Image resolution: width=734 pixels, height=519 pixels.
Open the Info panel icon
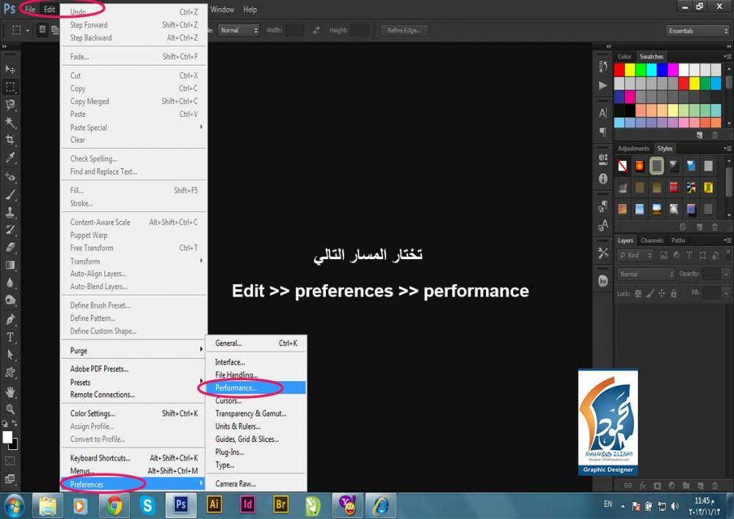603,179
